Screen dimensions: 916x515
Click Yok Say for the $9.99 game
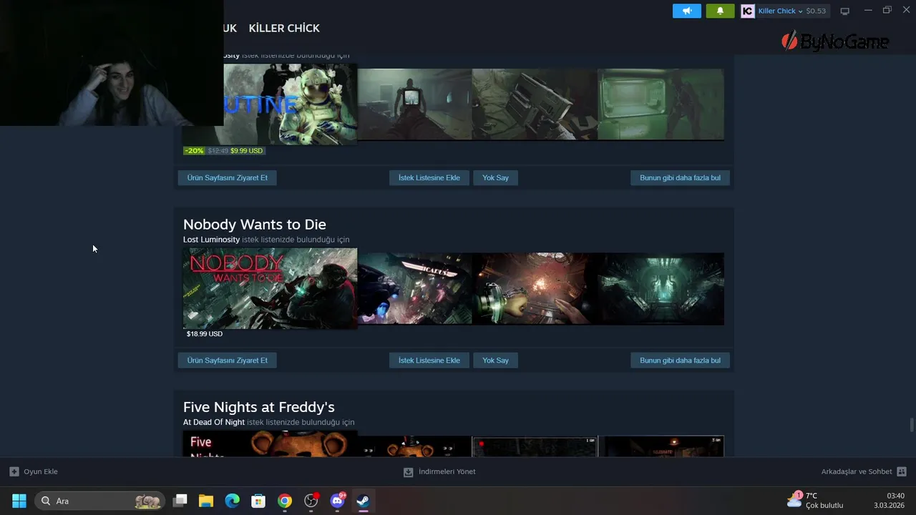click(x=495, y=177)
